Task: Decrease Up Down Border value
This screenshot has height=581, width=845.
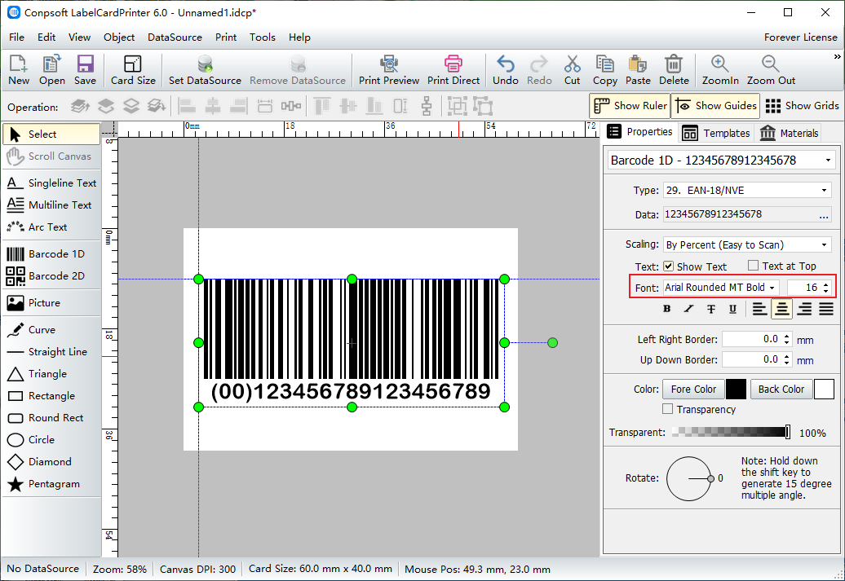Action: (x=787, y=363)
